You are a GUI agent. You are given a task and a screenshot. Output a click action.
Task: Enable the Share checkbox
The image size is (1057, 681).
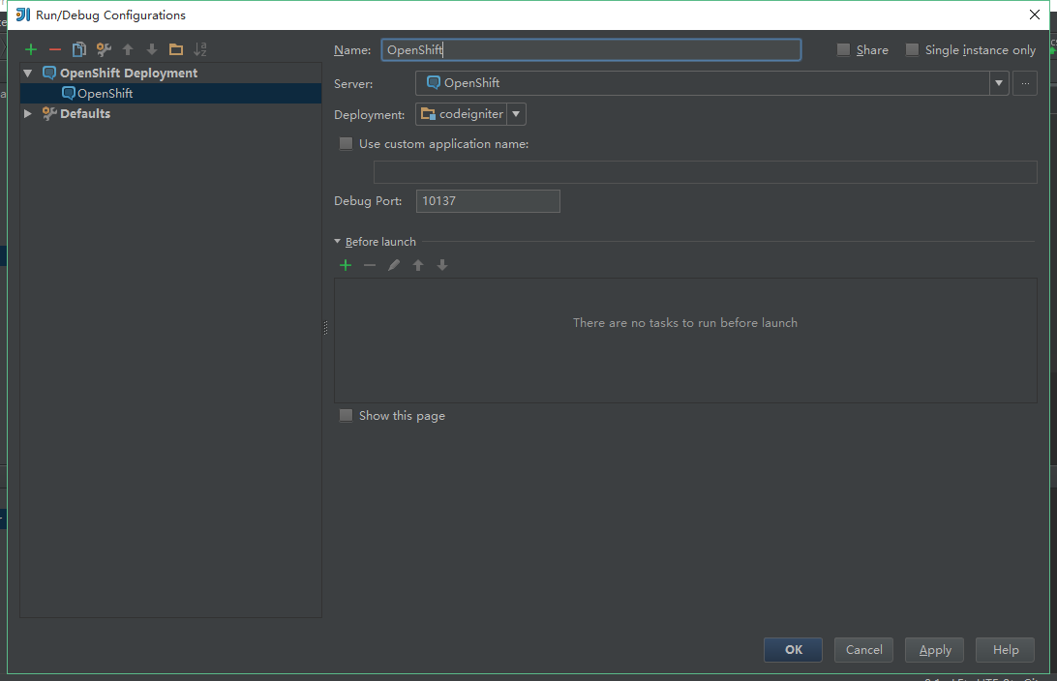(x=843, y=50)
